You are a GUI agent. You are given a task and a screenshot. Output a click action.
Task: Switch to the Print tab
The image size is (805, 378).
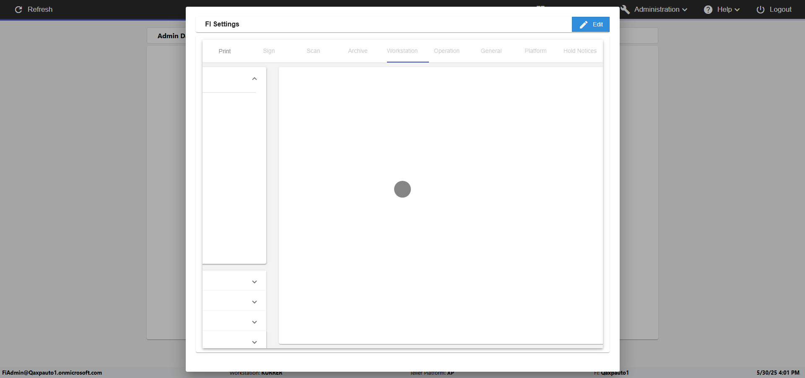[225, 51]
